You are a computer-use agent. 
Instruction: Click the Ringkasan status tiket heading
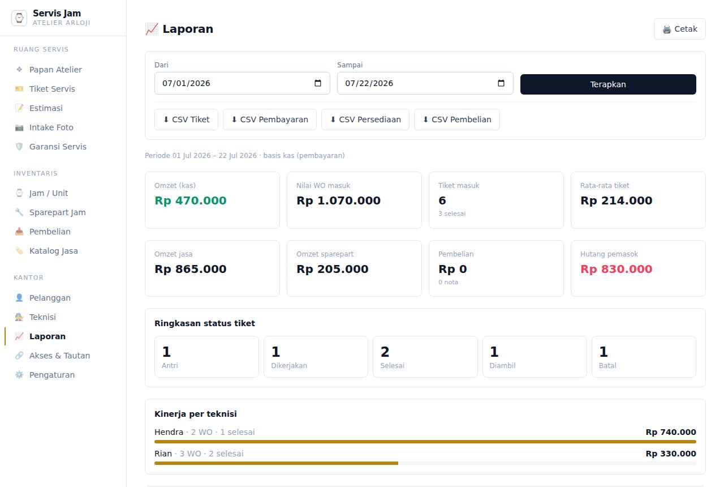[205, 323]
